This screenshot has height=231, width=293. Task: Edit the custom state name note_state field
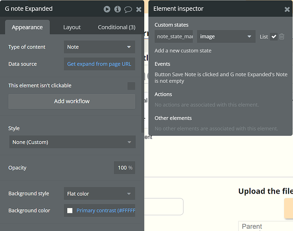[x=174, y=36]
